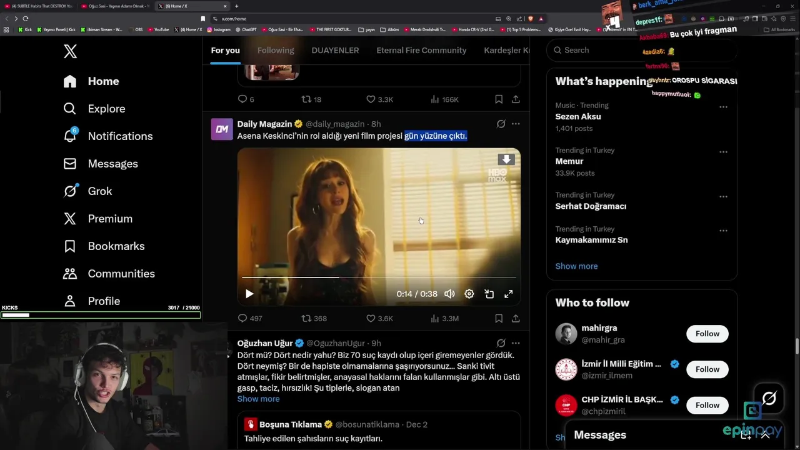Open Premium in sidebar
The width and height of the screenshot is (800, 450).
[x=97, y=219]
